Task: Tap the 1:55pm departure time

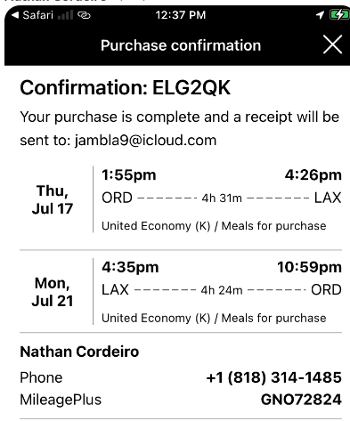Action: tap(129, 175)
